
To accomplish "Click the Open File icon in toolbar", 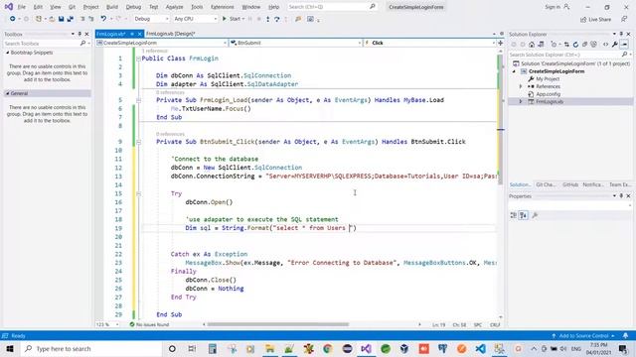I will tap(52, 19).
